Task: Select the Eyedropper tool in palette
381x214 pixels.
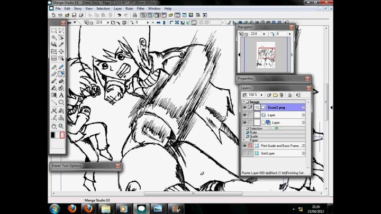Action: pos(61,44)
